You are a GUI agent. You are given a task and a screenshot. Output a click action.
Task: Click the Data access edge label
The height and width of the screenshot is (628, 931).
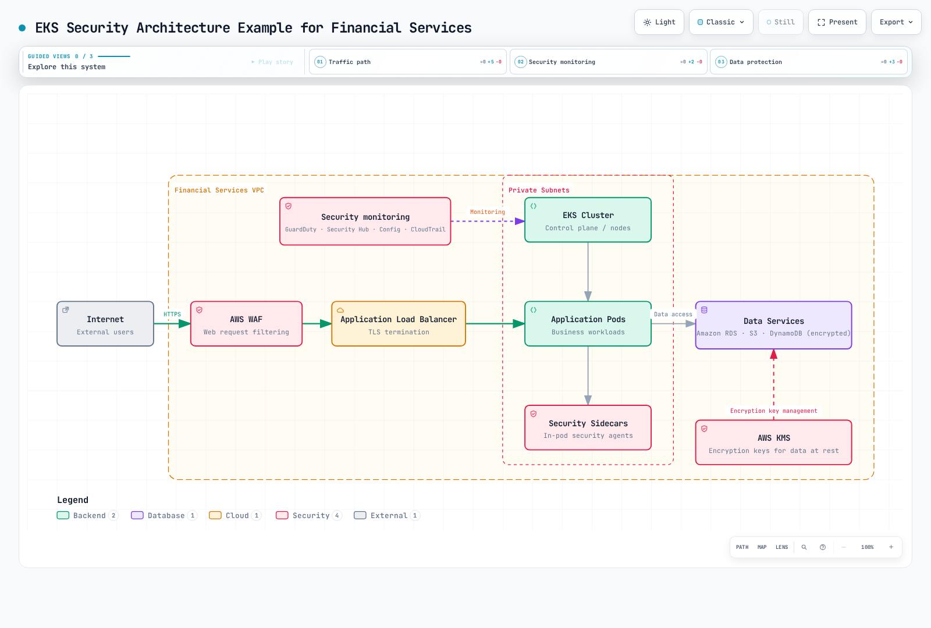(673, 315)
